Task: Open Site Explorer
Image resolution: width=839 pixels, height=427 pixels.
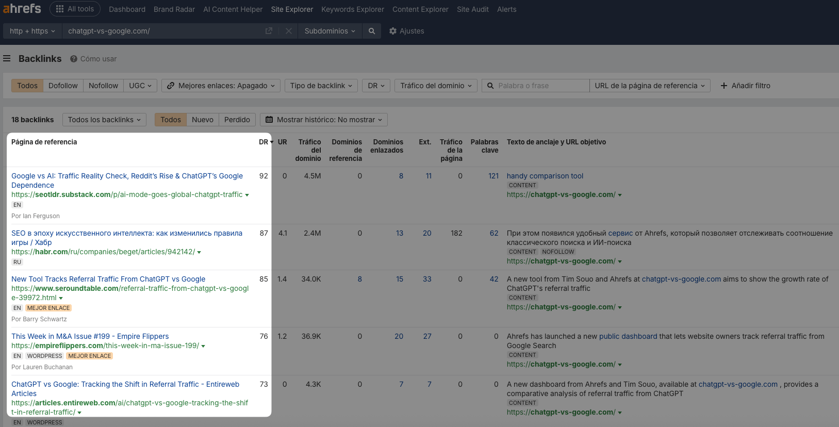Action: 292,9
